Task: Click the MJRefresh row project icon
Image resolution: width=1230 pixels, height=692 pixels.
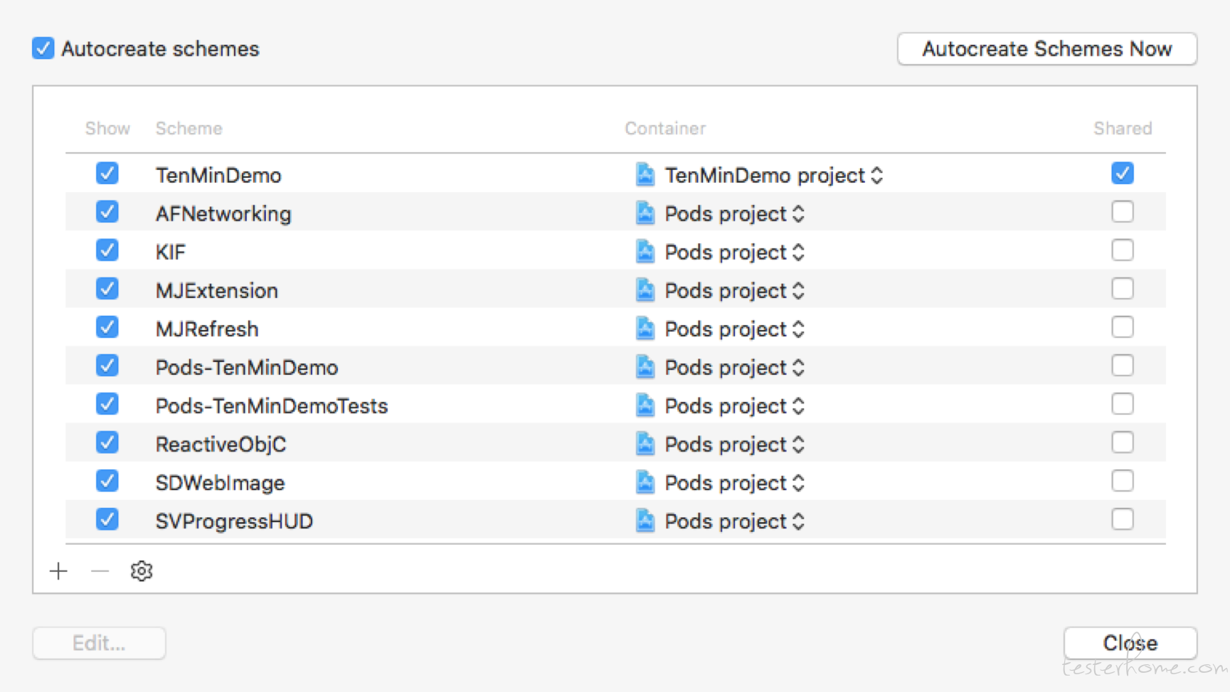Action: point(645,328)
